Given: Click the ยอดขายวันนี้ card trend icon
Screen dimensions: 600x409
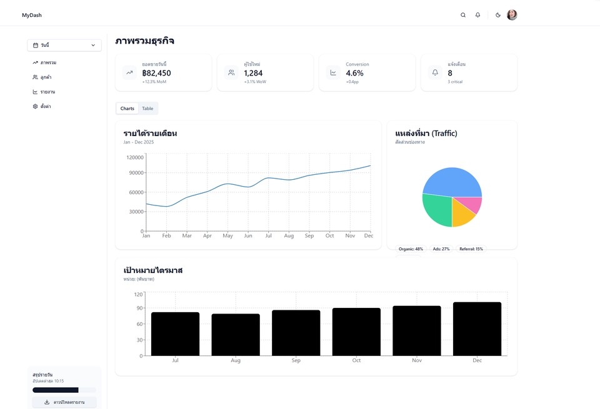Looking at the screenshot, I should click(x=129, y=72).
